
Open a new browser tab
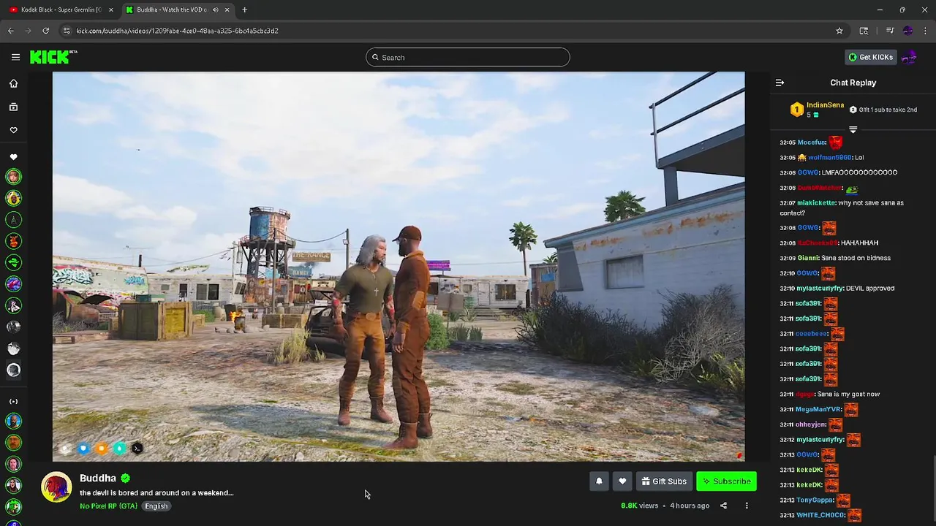244,9
